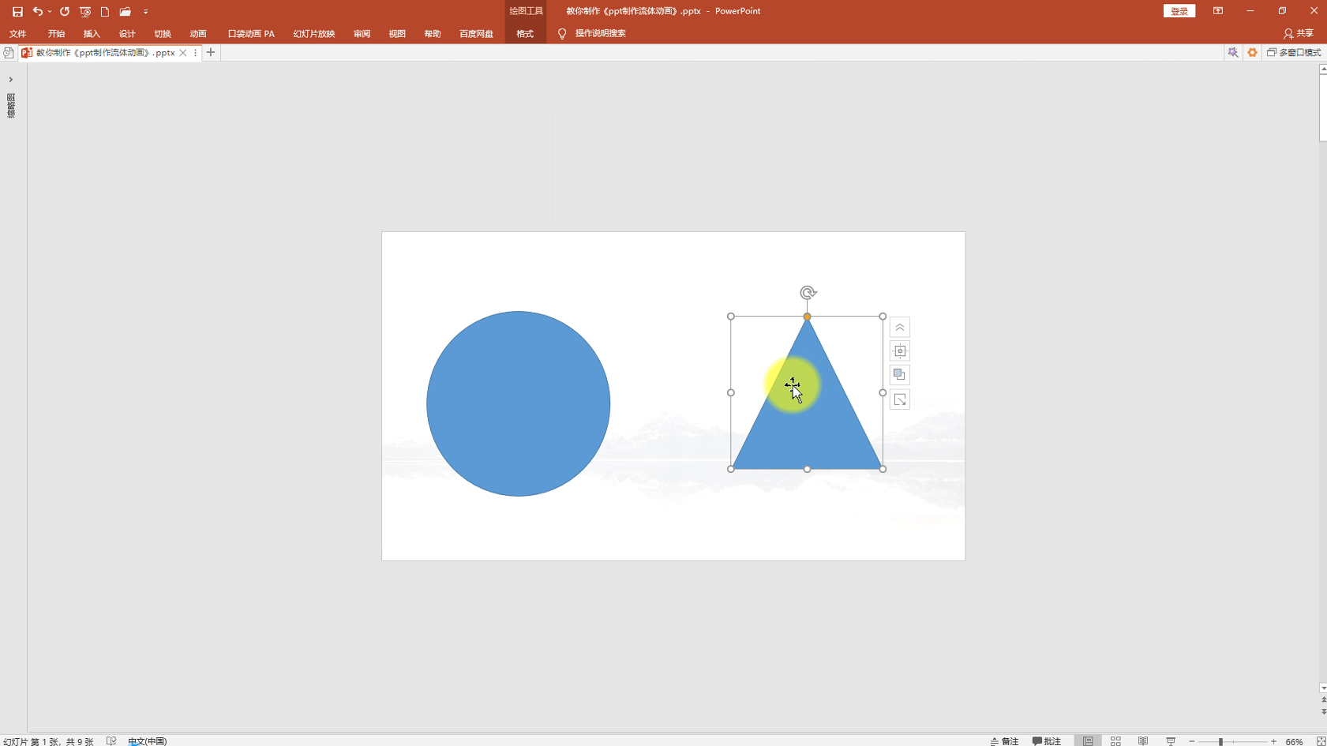
Task: Click the 66% zoom level
Action: [x=1294, y=741]
